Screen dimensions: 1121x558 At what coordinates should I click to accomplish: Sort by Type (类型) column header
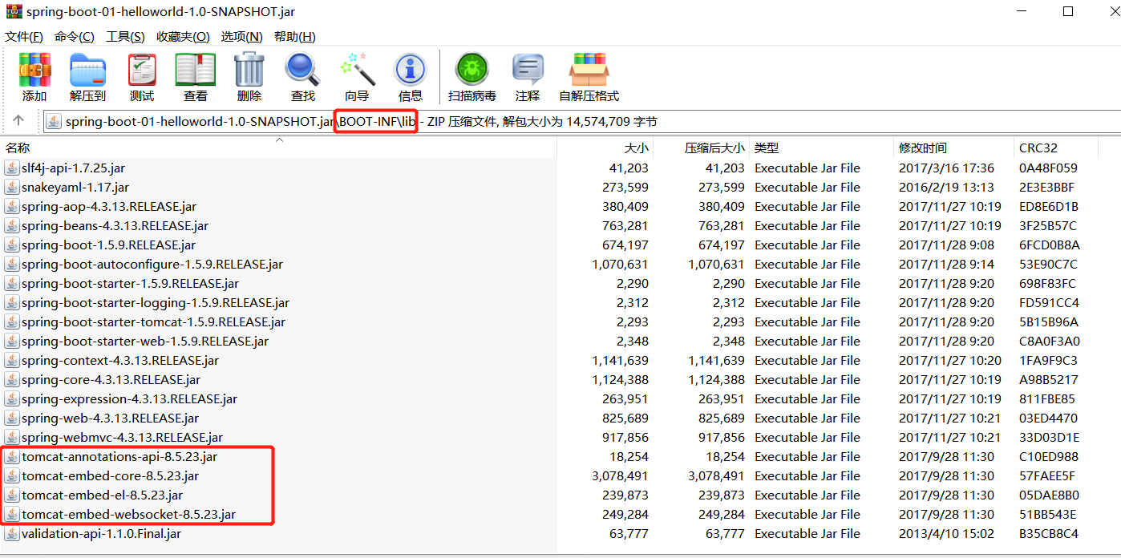click(821, 148)
